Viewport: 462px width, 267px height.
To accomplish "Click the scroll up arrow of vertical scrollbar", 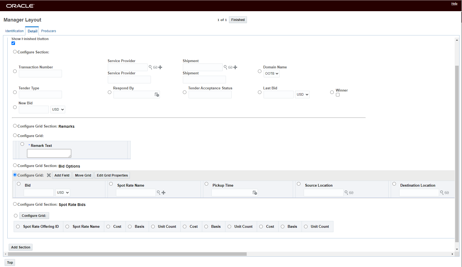I will (457, 40).
